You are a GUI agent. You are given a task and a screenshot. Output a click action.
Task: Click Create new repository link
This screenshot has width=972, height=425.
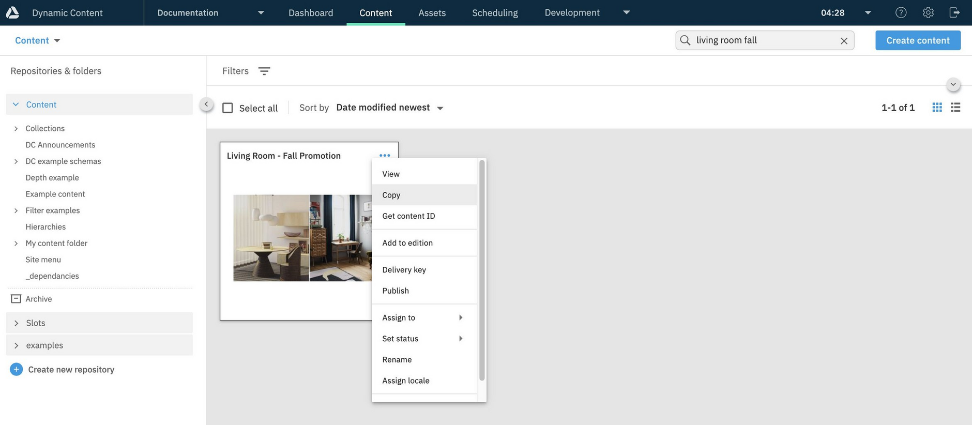[x=71, y=370]
